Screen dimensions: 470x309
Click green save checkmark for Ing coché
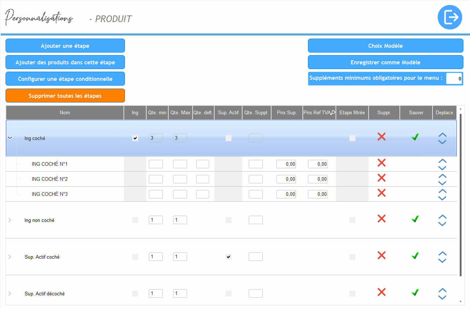tap(415, 137)
